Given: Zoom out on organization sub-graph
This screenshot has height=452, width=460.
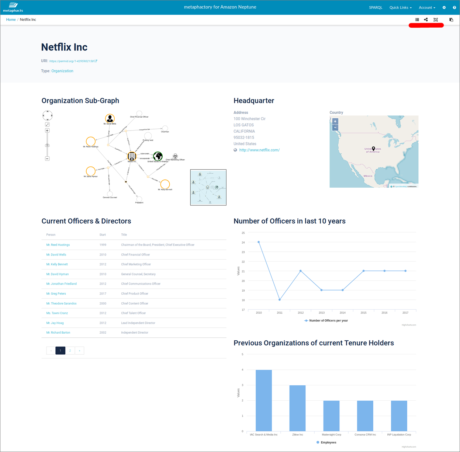Looking at the screenshot, I should tap(47, 159).
